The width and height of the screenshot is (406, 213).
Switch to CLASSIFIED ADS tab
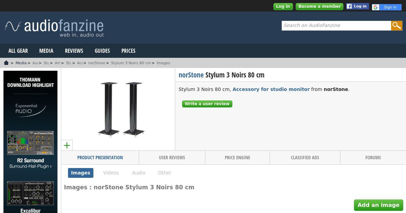305,158
